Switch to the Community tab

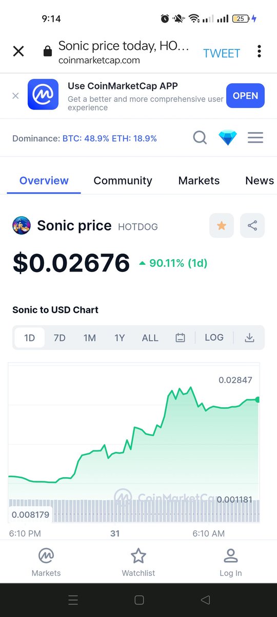click(x=123, y=180)
